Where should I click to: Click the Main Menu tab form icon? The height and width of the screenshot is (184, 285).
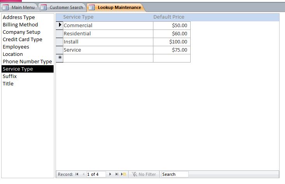[5, 7]
